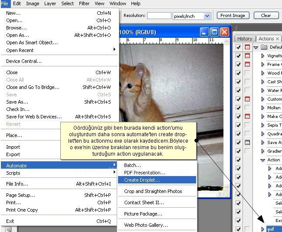Choose Contact Sheet II
282x232 pixels.
(157, 203)
